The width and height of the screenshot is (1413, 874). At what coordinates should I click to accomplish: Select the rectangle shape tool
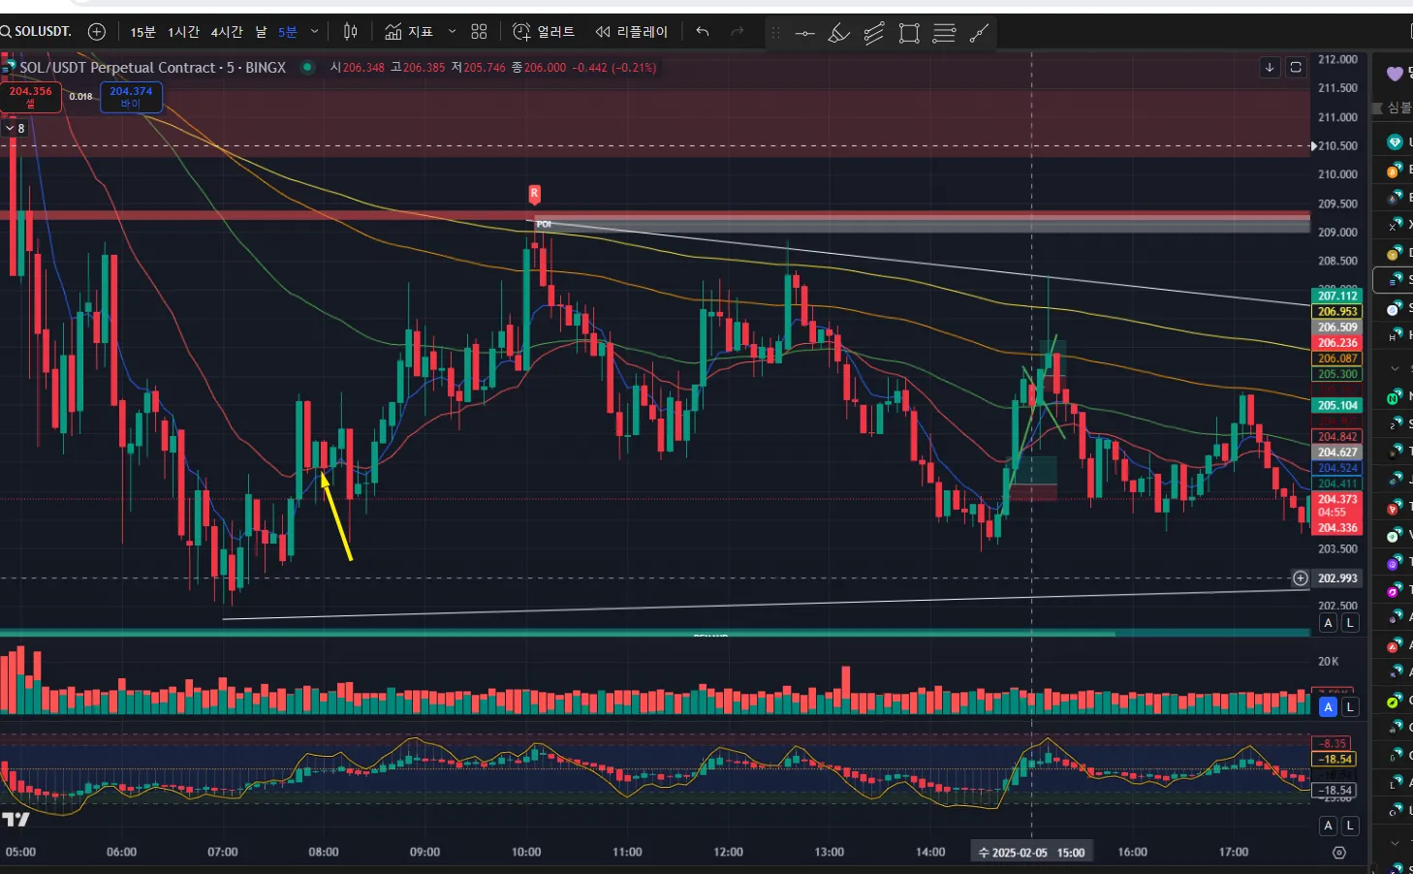coord(909,34)
